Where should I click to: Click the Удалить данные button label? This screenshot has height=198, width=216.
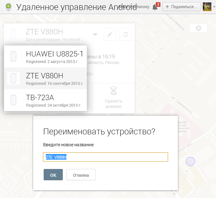point(113,104)
